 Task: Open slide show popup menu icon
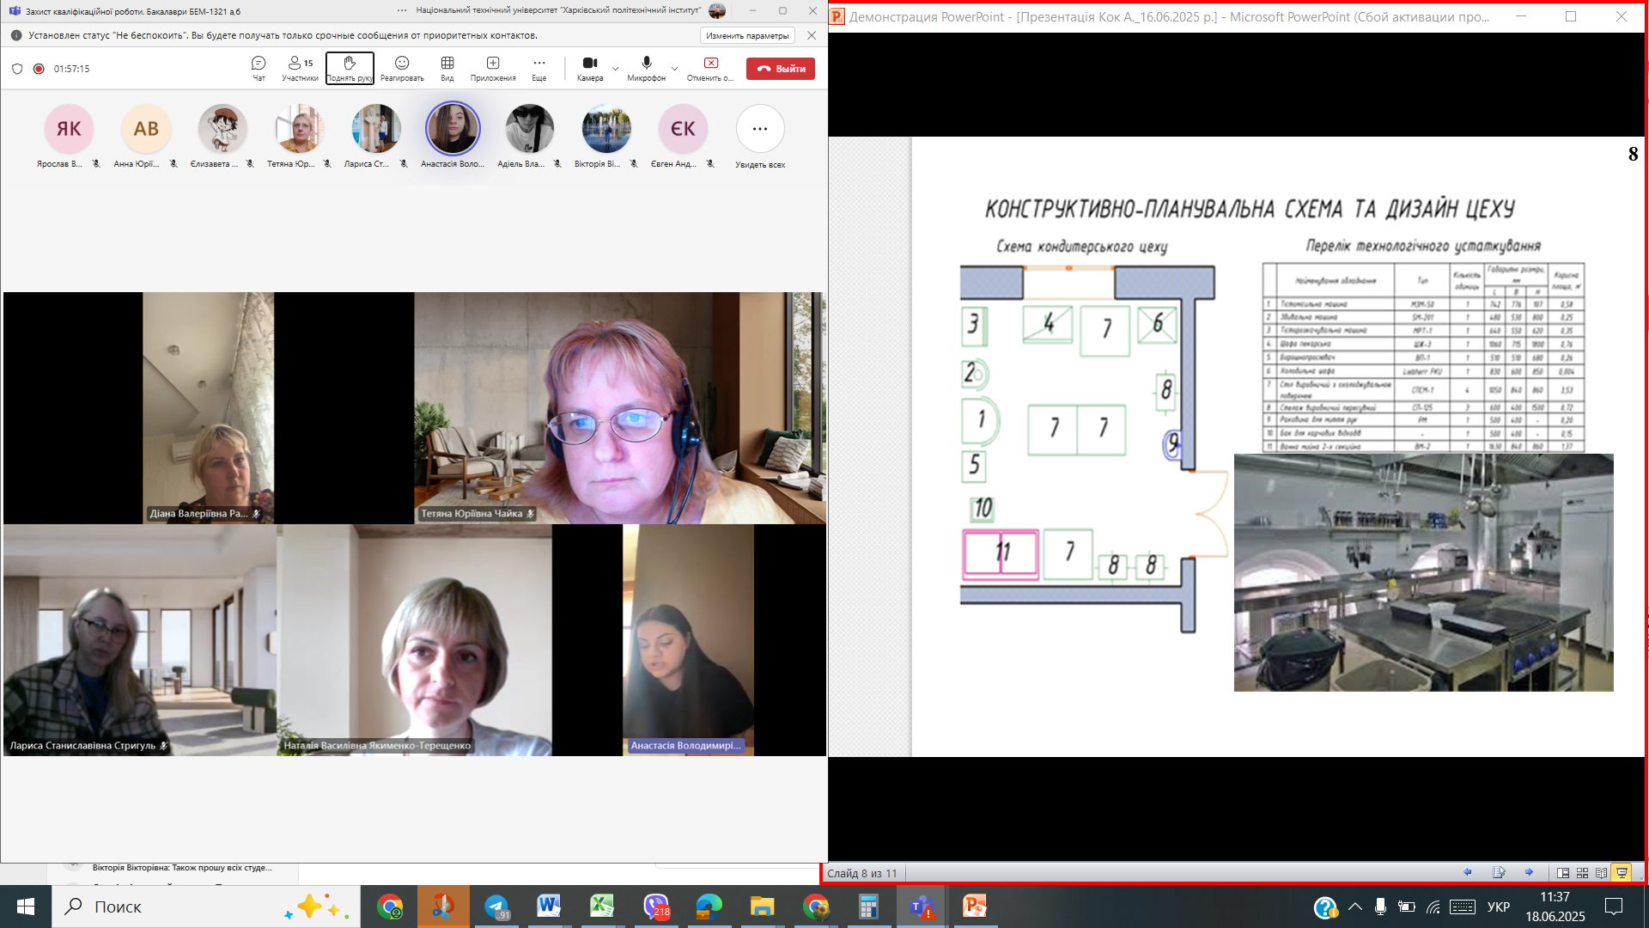click(x=1499, y=872)
